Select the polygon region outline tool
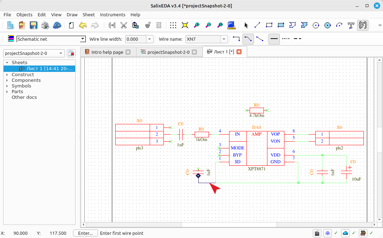 292,25
